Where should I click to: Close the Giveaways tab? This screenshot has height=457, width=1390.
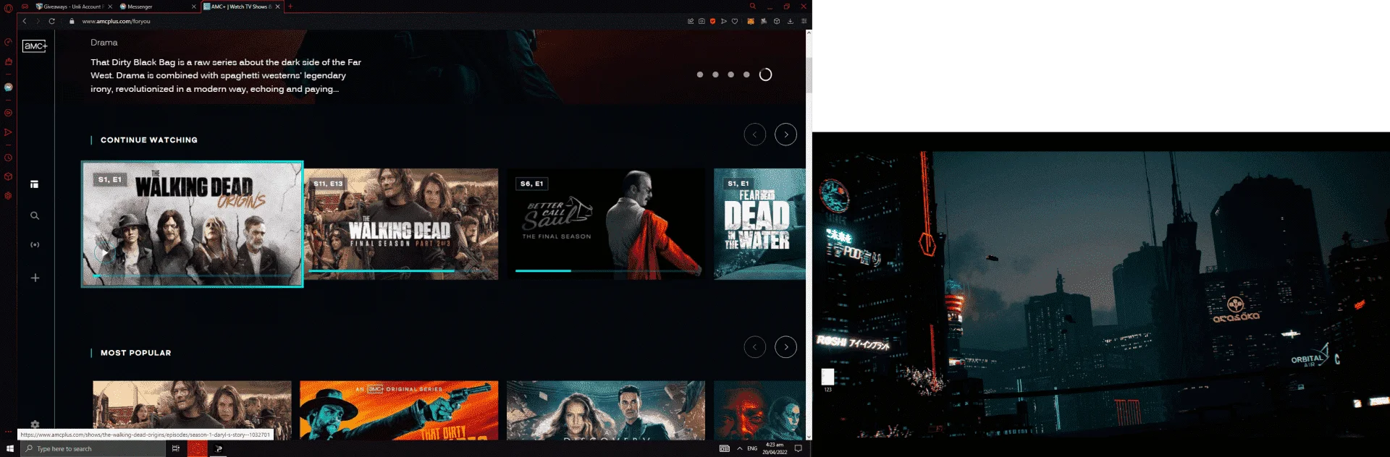[110, 7]
